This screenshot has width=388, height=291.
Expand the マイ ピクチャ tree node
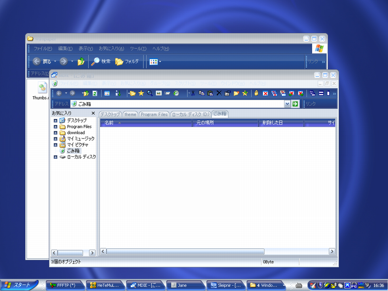pos(55,145)
